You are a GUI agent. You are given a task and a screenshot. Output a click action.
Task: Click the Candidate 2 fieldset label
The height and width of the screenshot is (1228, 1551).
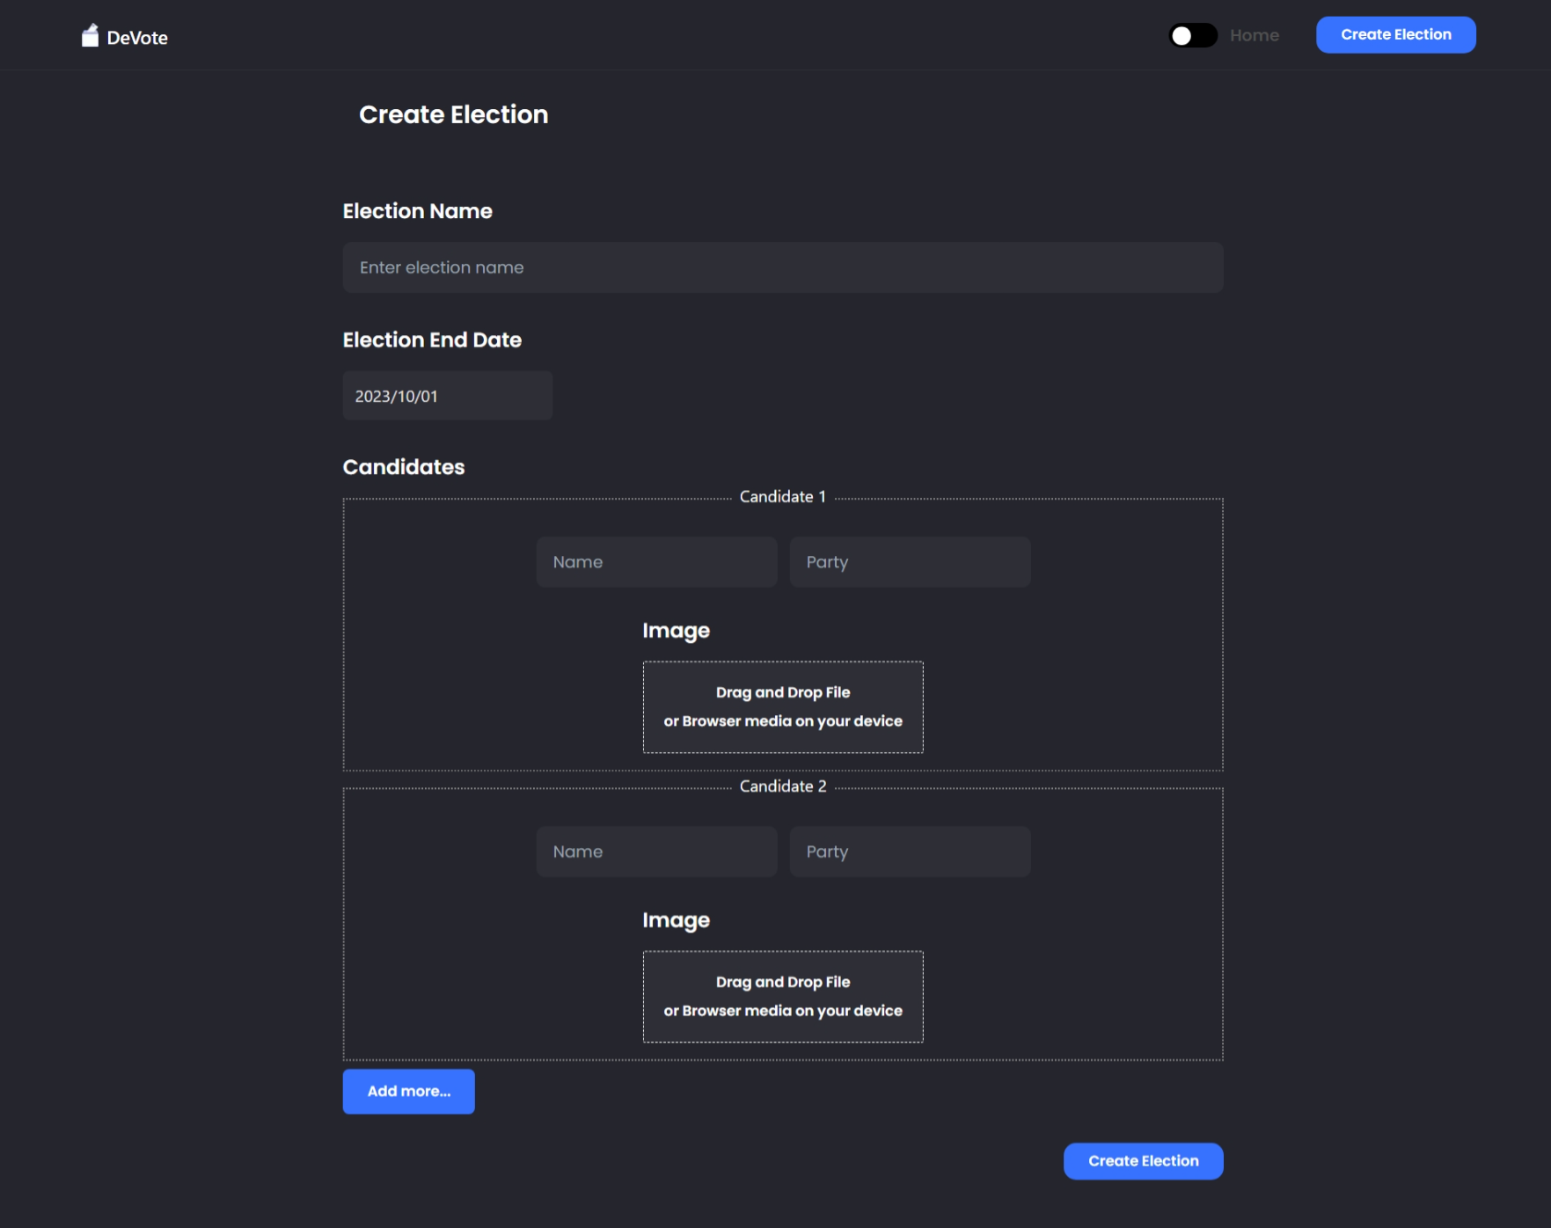[782, 786]
